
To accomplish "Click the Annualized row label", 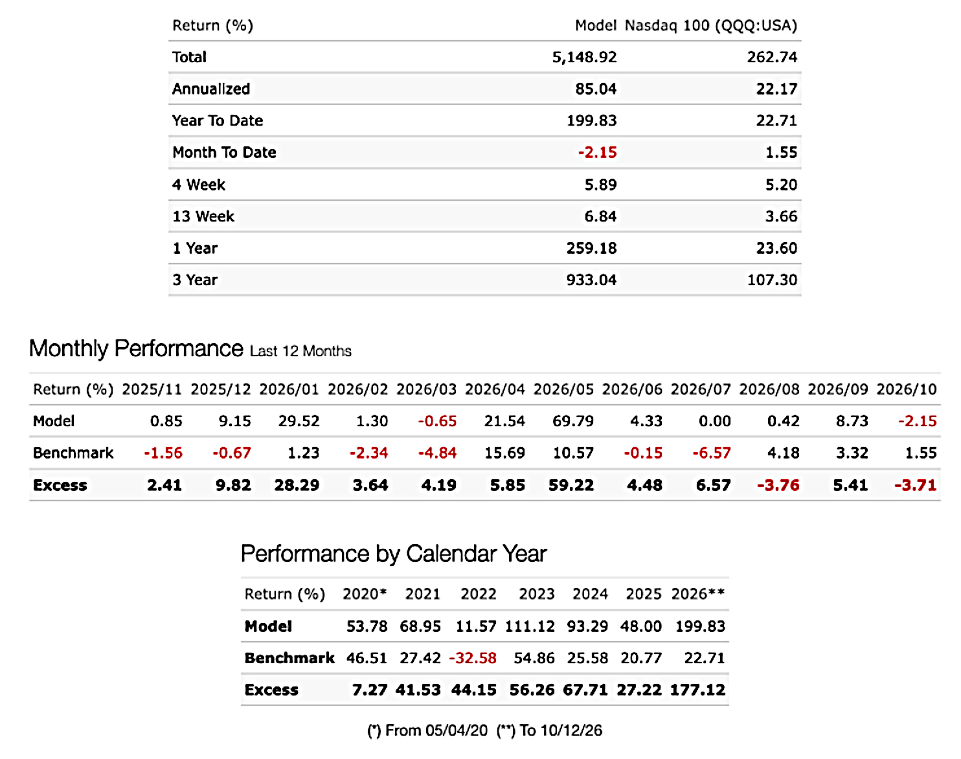I will click(x=211, y=89).
